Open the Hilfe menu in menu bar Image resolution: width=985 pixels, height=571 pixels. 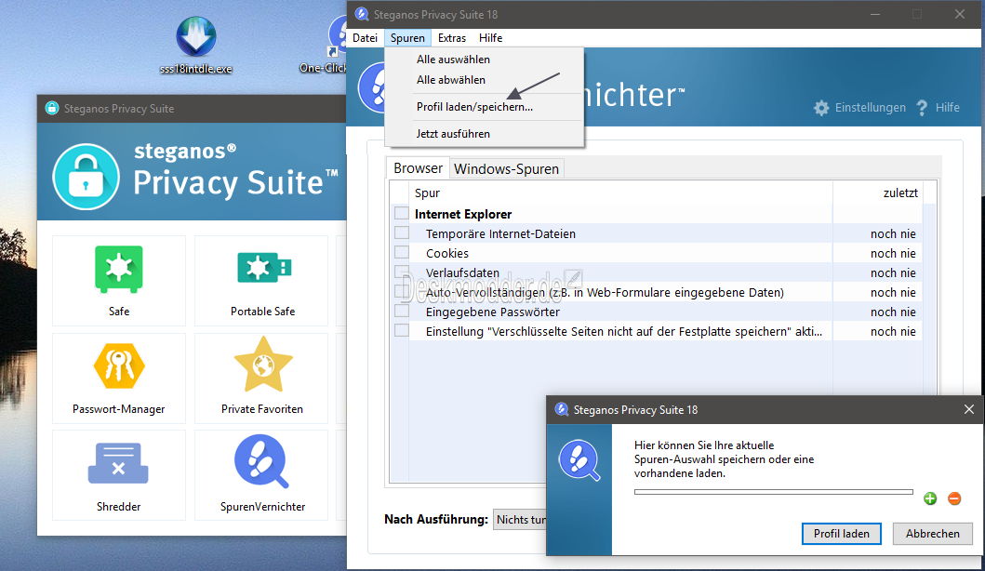coord(490,38)
